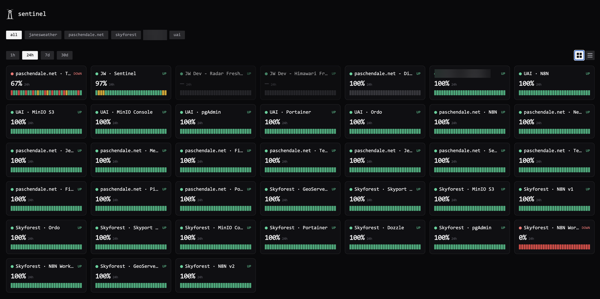Screen dimensions: 600x299
Task: Click the paschendale.net Pi… title
Action: (x=129, y=189)
